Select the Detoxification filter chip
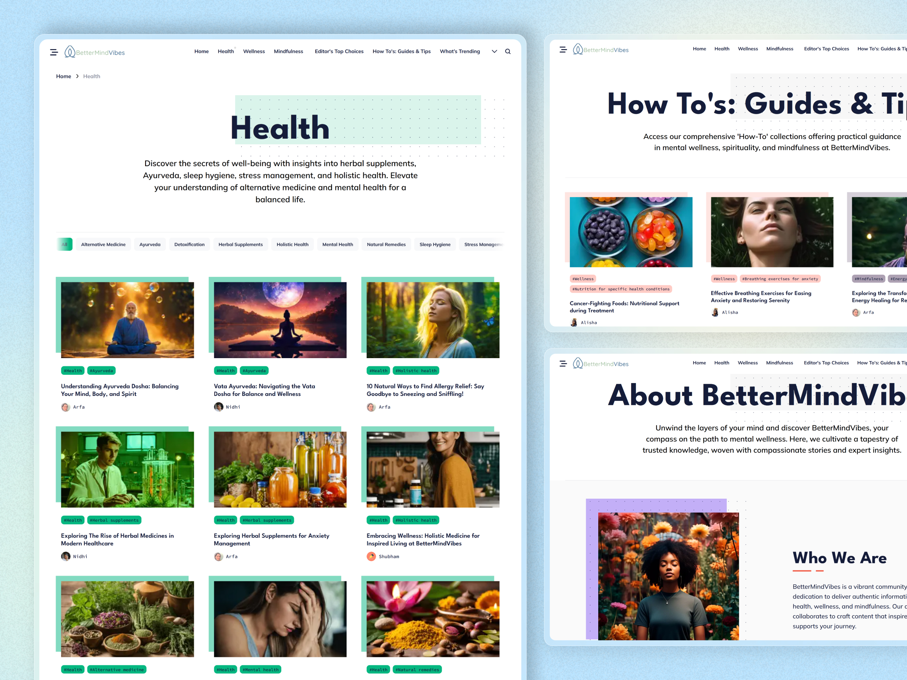The width and height of the screenshot is (907, 680). pos(189,244)
